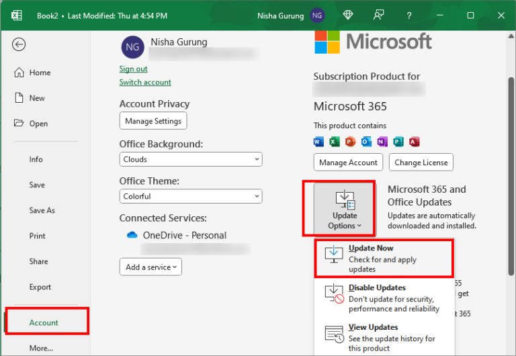Viewport: 516px width, 356px height.
Task: Click the Word app icon
Action: coord(318,142)
